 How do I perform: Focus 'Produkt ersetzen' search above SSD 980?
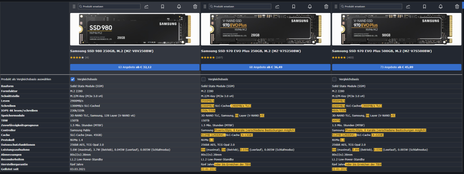click(x=109, y=6)
